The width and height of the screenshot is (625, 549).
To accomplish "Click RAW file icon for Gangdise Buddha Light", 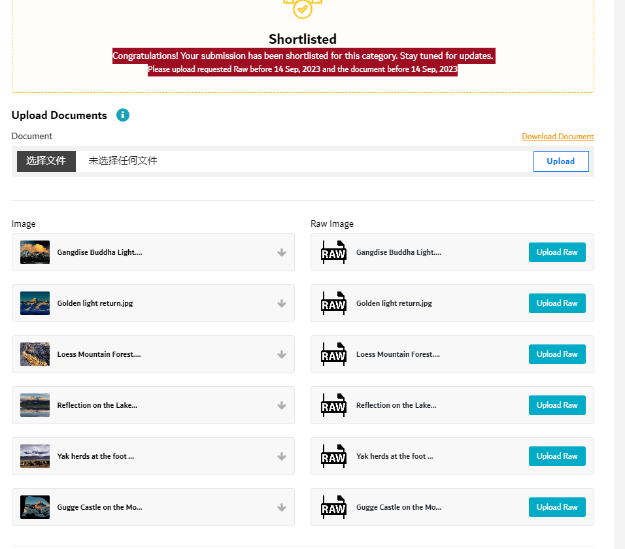I will (x=333, y=252).
